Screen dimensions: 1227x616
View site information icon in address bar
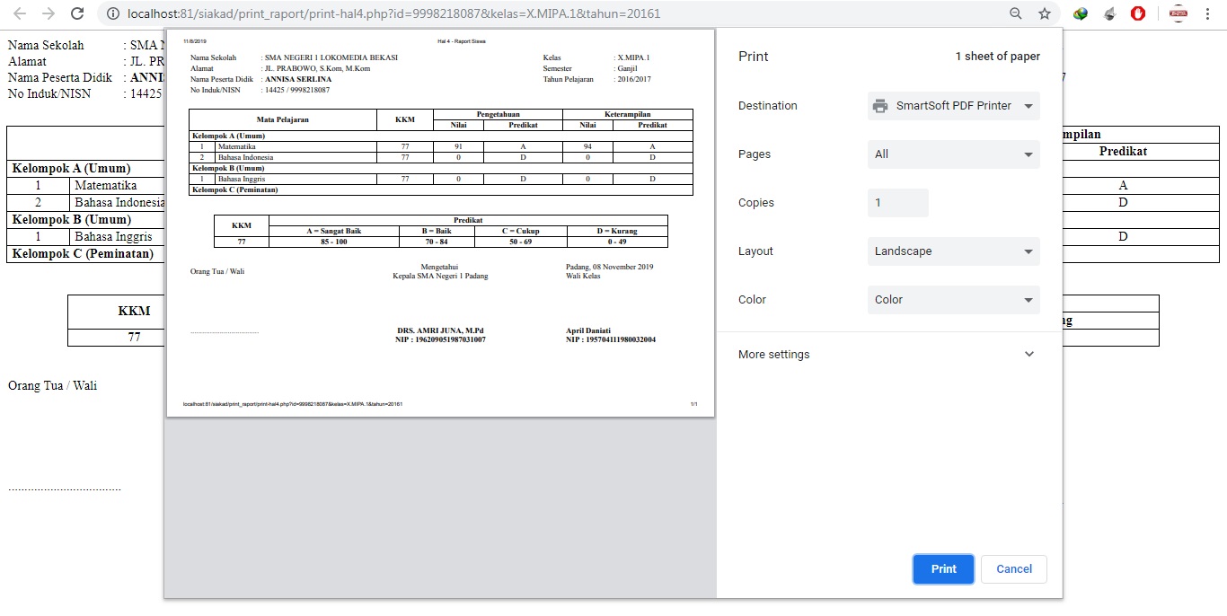click(112, 14)
